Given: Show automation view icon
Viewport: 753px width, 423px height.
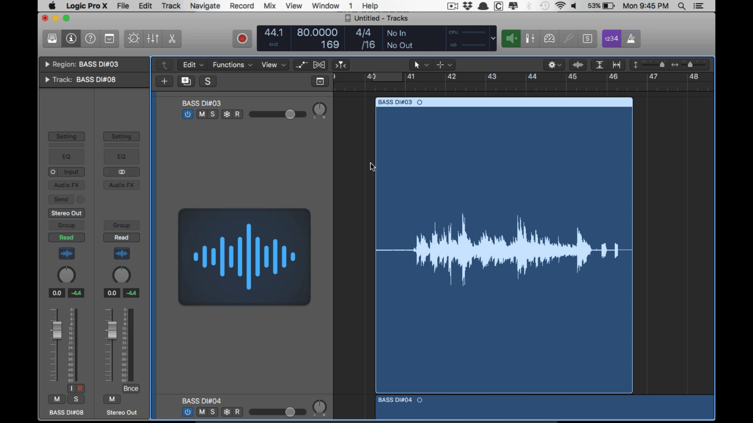Looking at the screenshot, I should pyautogui.click(x=301, y=65).
